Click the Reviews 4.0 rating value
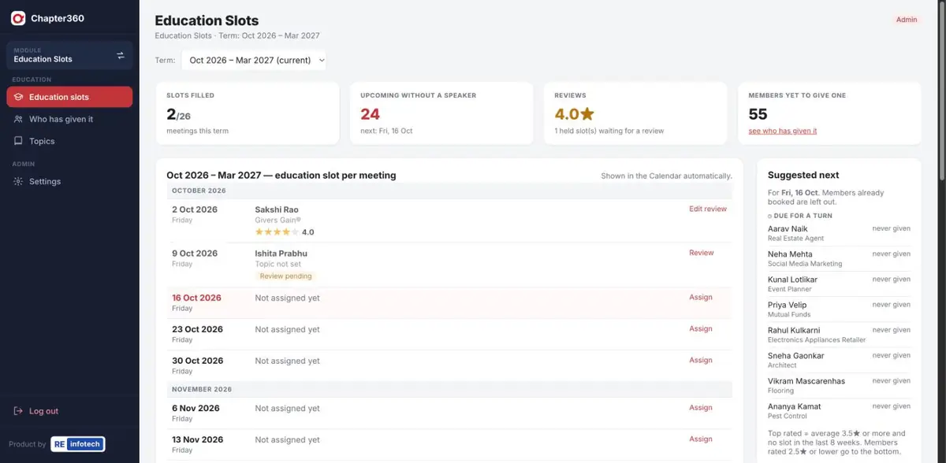The image size is (946, 463). [x=575, y=114]
